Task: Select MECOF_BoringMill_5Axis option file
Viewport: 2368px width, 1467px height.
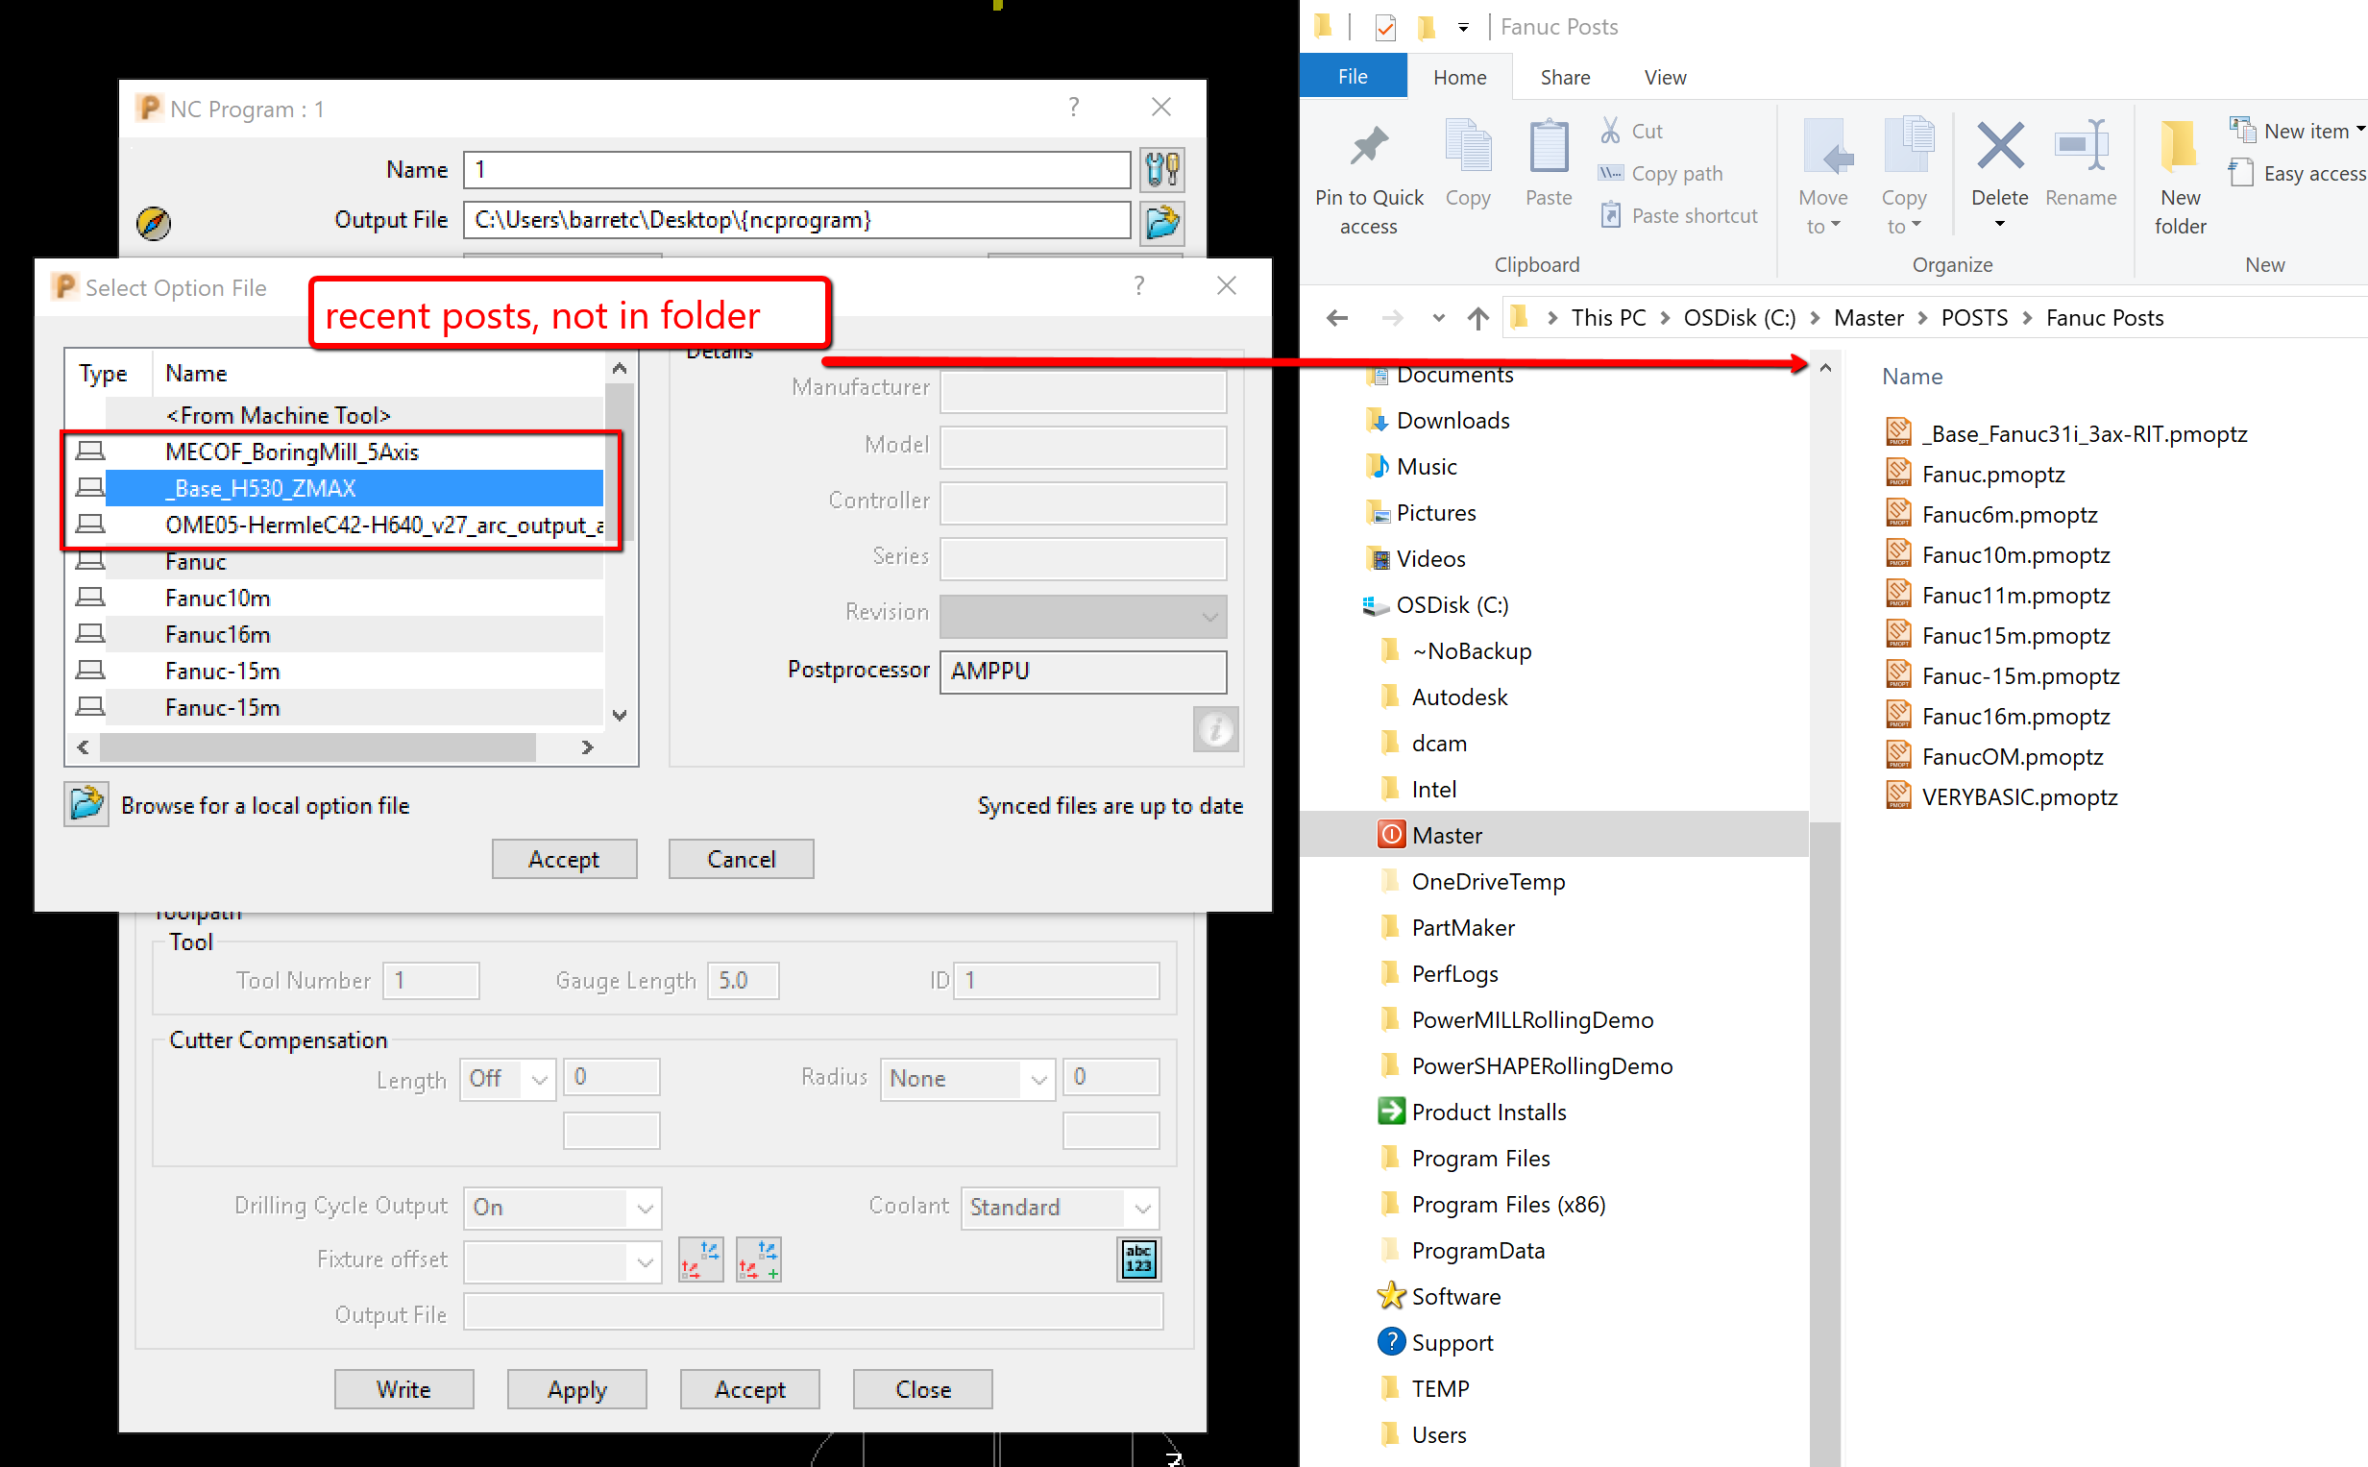Action: point(291,452)
